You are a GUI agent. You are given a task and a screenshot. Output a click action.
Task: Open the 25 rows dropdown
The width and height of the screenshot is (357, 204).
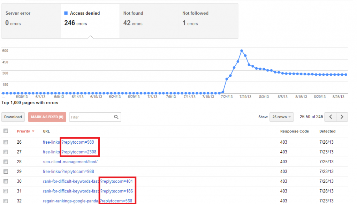pyautogui.click(x=281, y=117)
